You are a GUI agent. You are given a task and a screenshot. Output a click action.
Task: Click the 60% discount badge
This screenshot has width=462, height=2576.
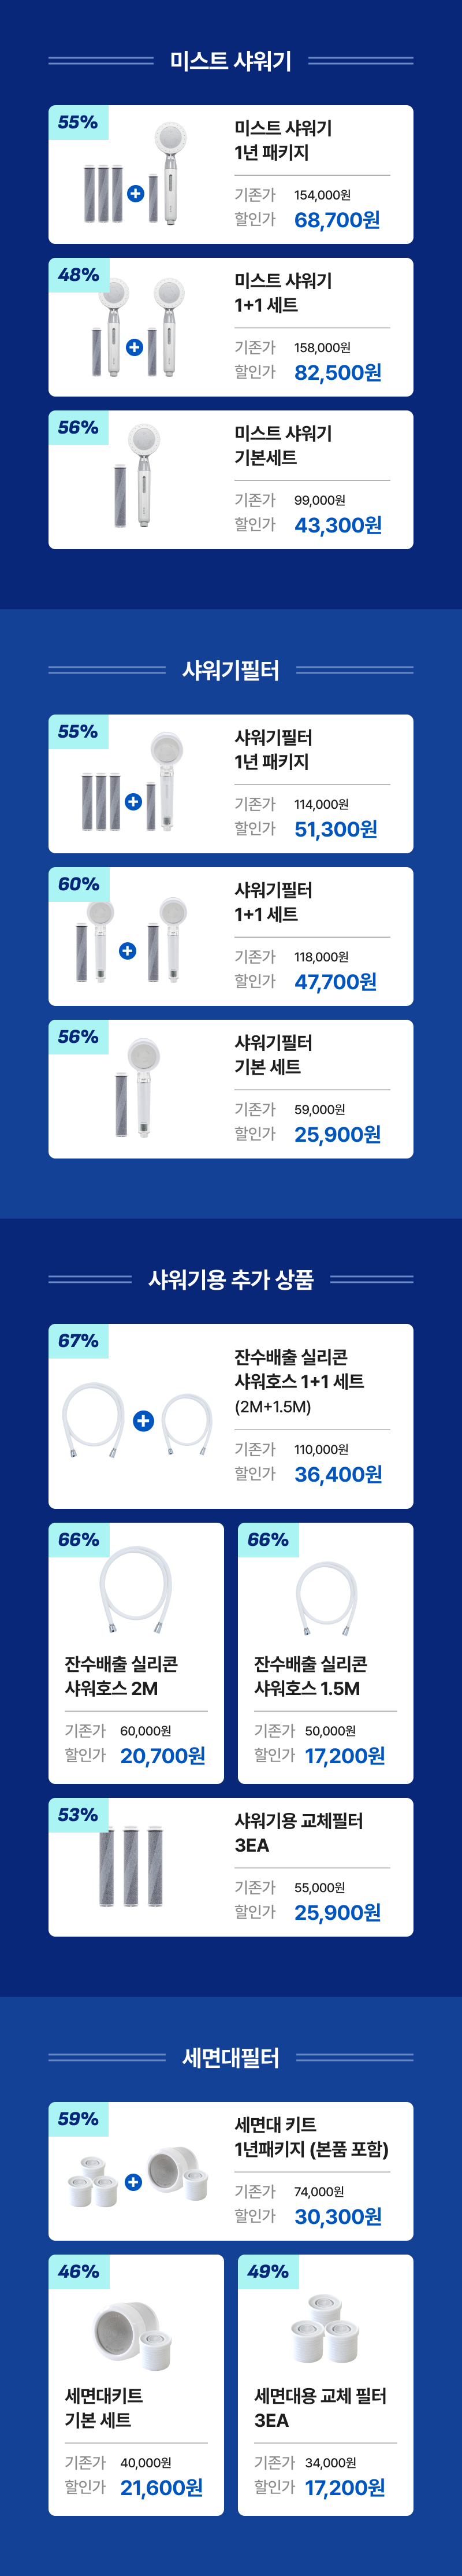(x=78, y=884)
